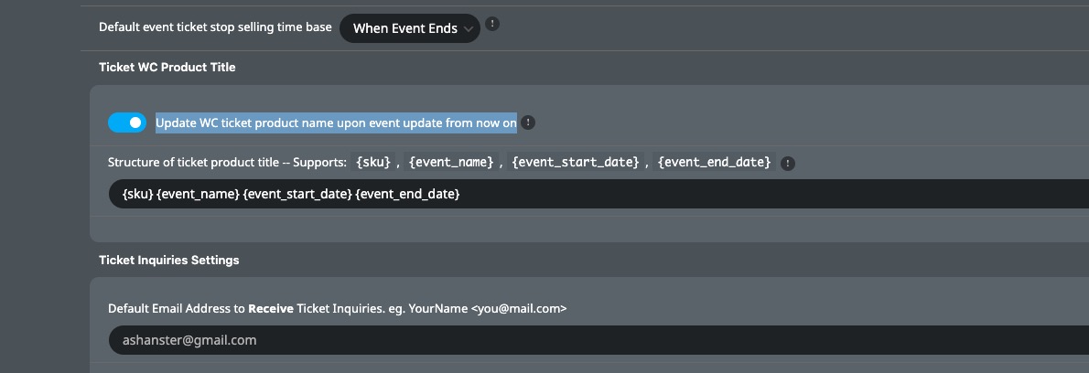Click info icon after {event_end_date} supports tag

(x=788, y=164)
